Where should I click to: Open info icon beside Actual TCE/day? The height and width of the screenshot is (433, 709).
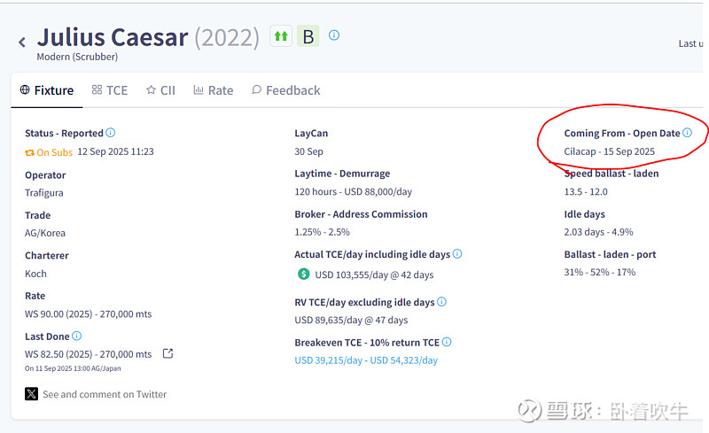[x=457, y=254]
